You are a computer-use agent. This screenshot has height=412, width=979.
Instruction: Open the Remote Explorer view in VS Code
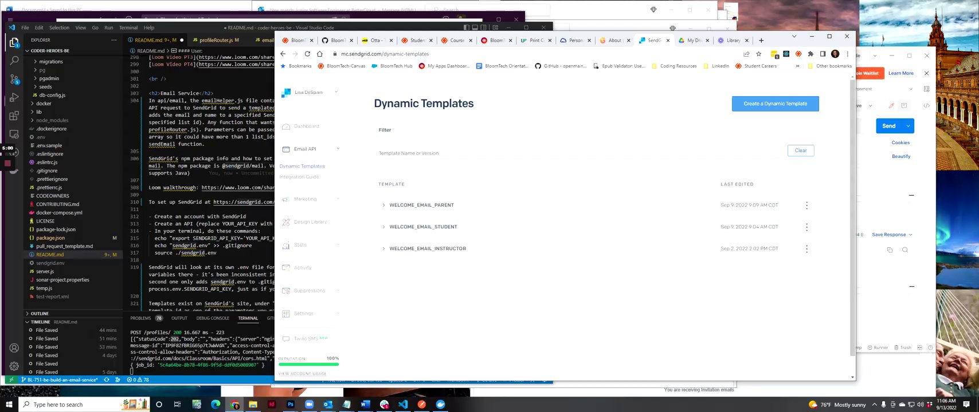(14, 135)
